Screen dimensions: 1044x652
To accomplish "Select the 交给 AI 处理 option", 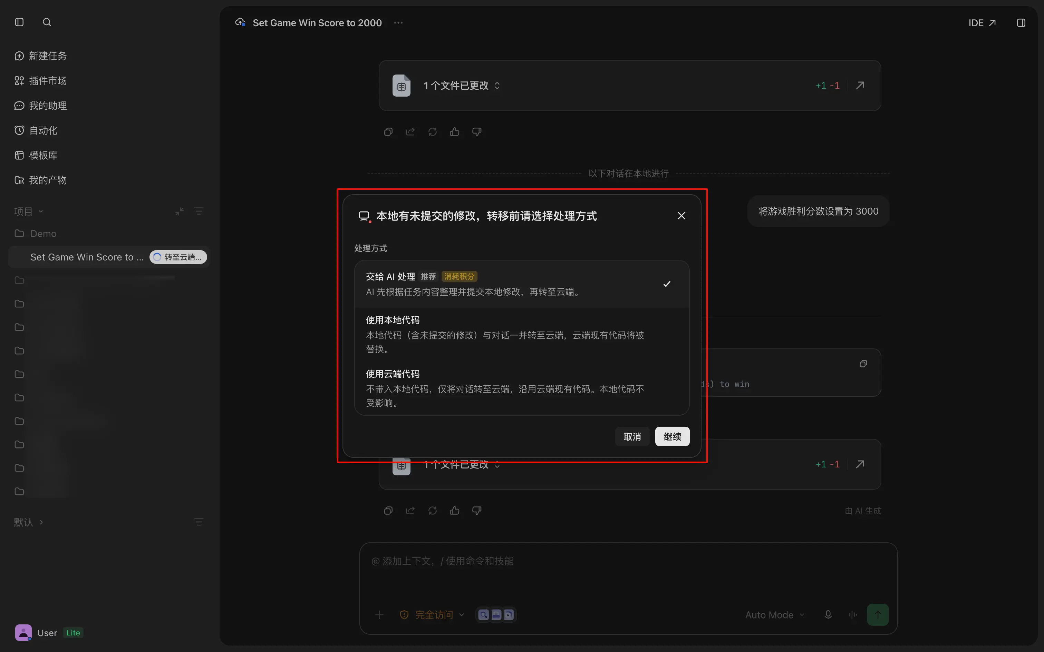I will tap(522, 284).
